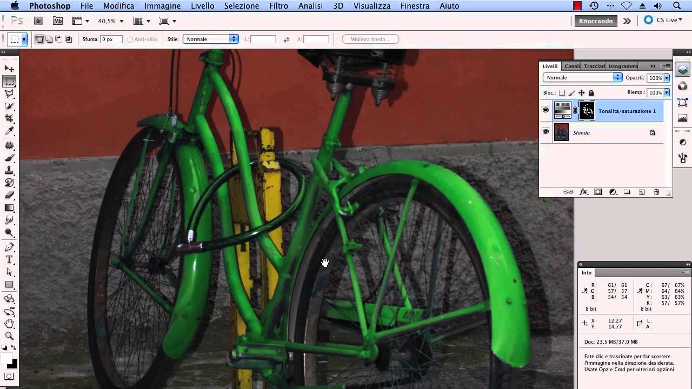This screenshot has height=389, width=692.
Task: Open the Adjustments panel icon in dock
Action: pos(682,142)
